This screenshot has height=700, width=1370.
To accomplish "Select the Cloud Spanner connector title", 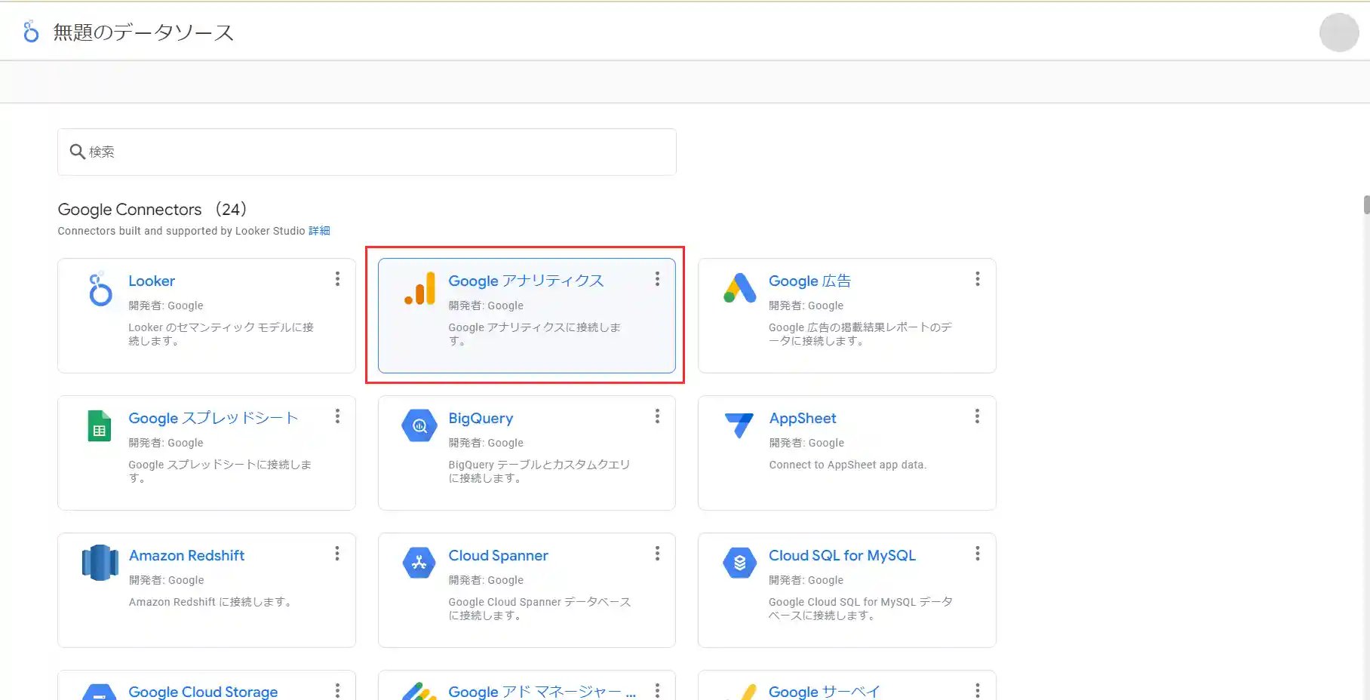I will pos(498,555).
